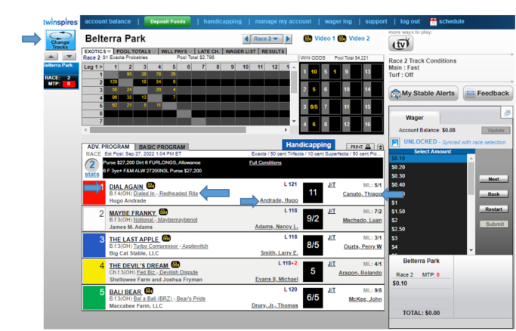Go to previous race arrow

(x=246, y=39)
